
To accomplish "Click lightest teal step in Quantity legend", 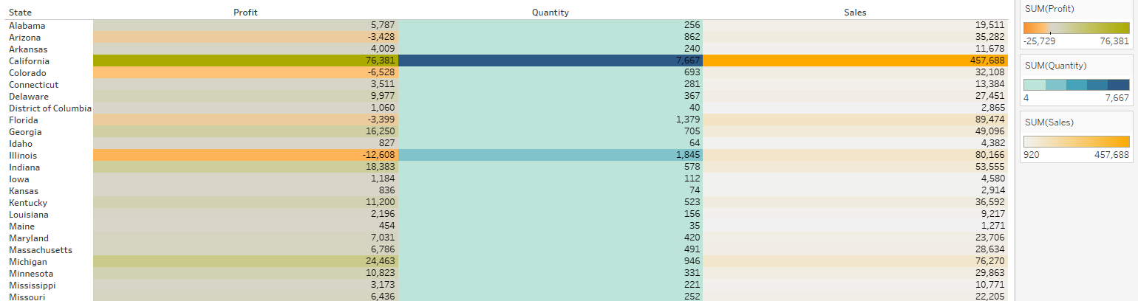I will point(1035,85).
